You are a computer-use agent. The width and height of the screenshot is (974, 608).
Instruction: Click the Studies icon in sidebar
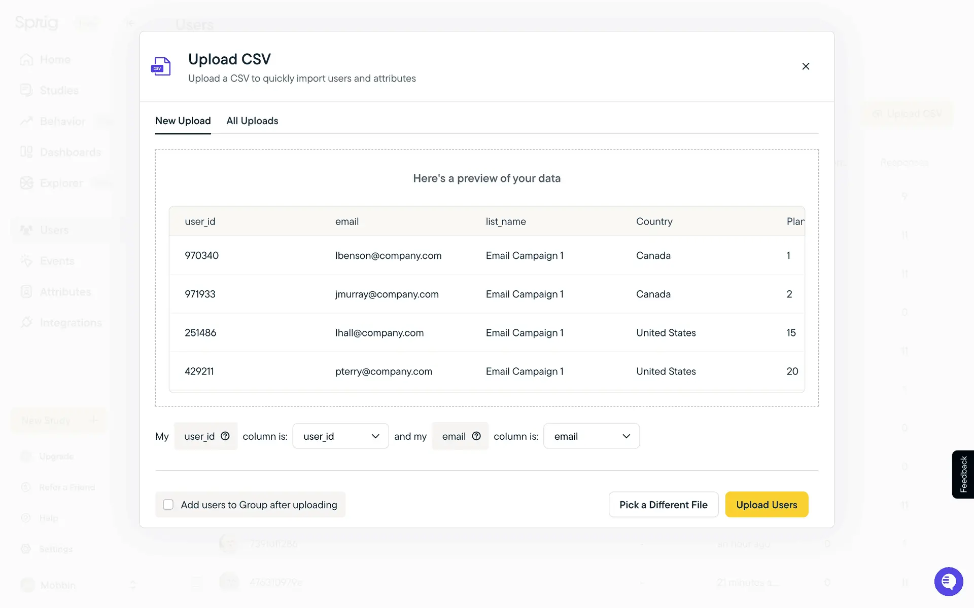point(26,90)
